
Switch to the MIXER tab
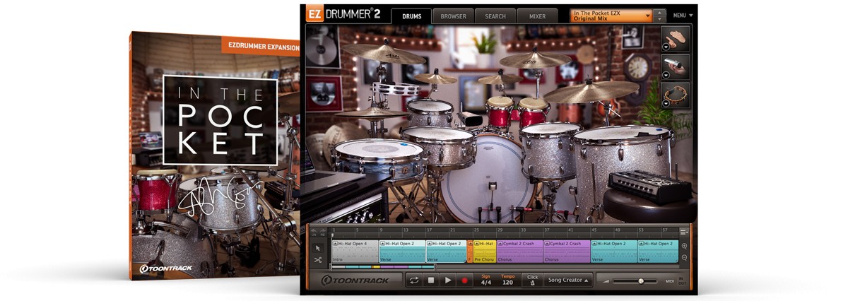pos(536,16)
